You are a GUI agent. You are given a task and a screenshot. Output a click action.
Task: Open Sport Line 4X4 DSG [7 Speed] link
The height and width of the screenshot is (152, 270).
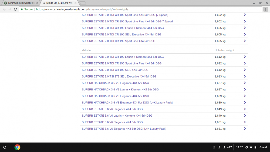pyautogui.click(x=125, y=15)
